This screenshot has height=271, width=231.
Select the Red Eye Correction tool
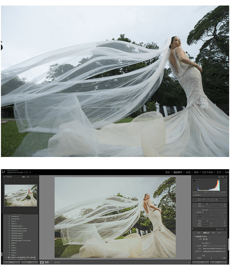coord(204,200)
